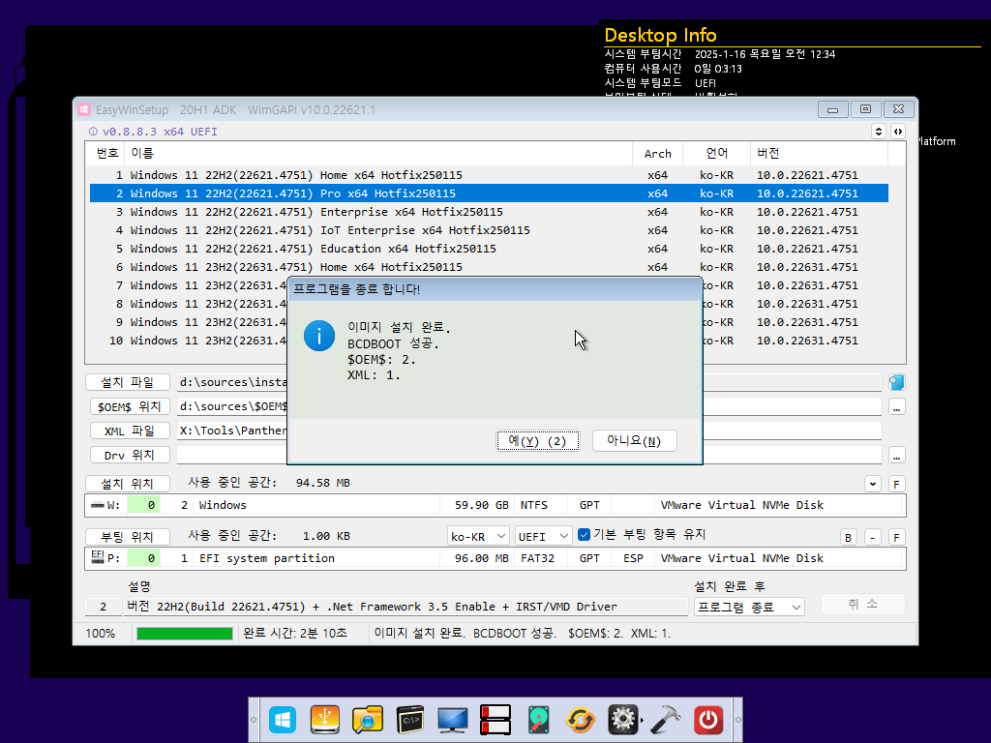Click the up-down arrows button above the image list
The image size is (991, 743).
click(x=879, y=132)
